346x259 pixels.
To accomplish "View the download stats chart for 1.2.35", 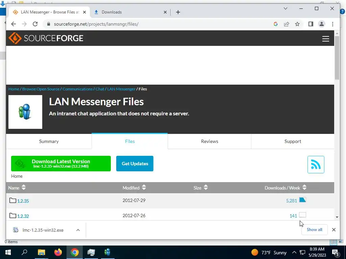I will pyautogui.click(x=302, y=200).
